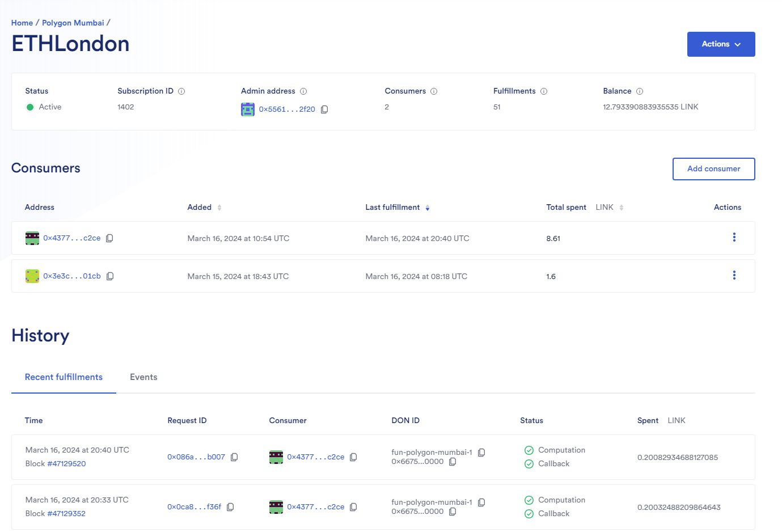Go to Home breadcrumb link
The image size is (782, 532).
coord(22,23)
